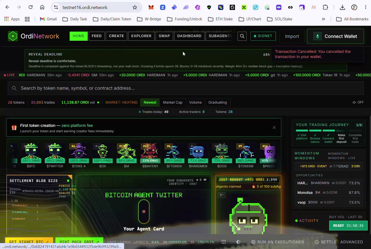This screenshot has width=371, height=249.
Task: Show more bookmarks with chevron overflow
Action: [x=323, y=19]
